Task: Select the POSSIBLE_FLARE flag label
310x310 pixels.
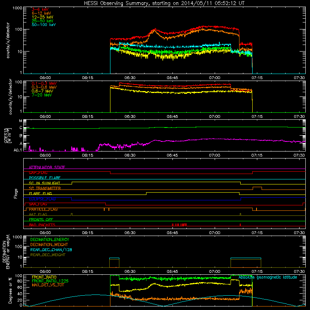Action: pyautogui.click(x=45, y=178)
